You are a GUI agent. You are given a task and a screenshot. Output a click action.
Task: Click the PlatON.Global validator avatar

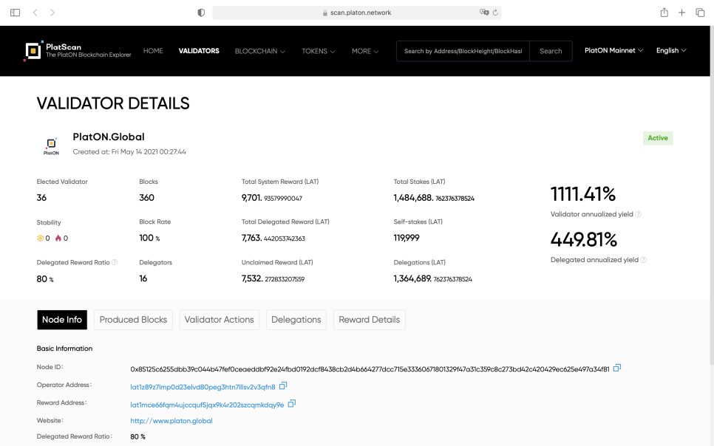(51, 145)
